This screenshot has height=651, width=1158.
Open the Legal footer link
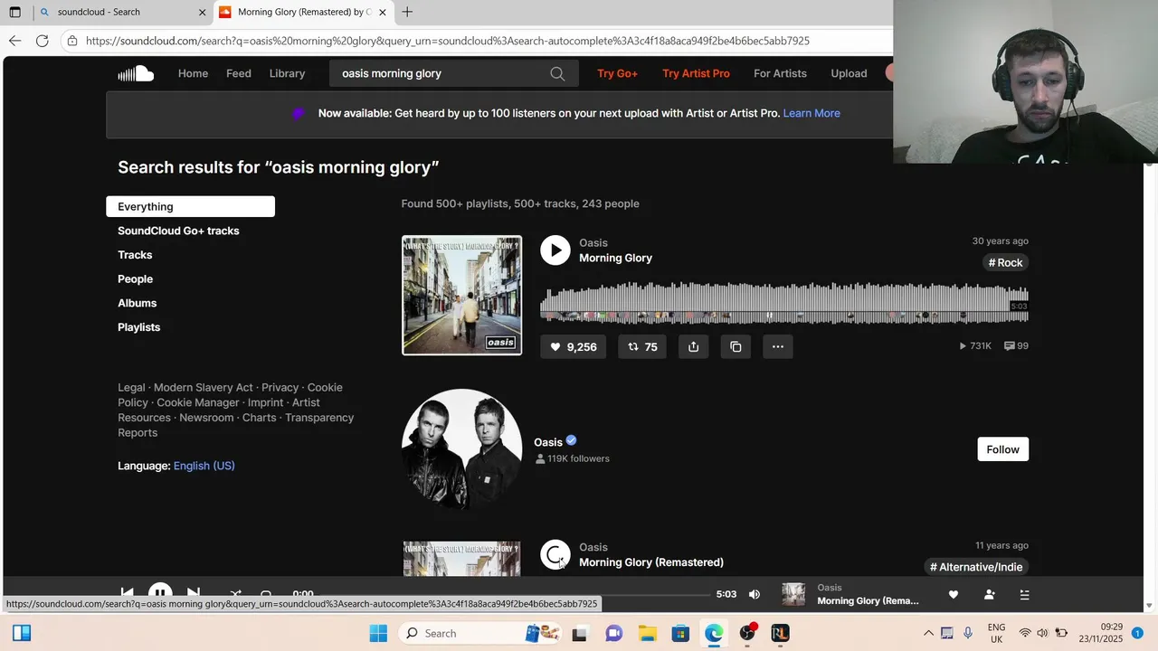pyautogui.click(x=131, y=387)
